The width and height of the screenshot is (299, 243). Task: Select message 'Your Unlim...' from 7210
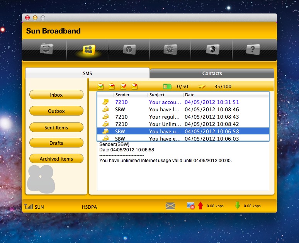(x=183, y=124)
